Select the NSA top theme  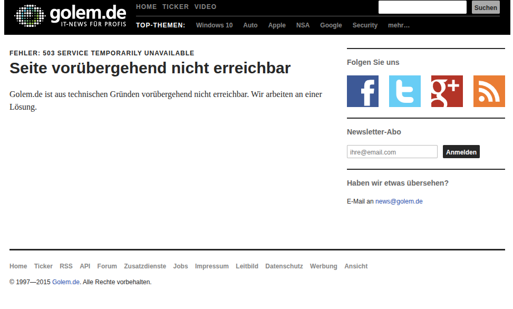coord(303,25)
